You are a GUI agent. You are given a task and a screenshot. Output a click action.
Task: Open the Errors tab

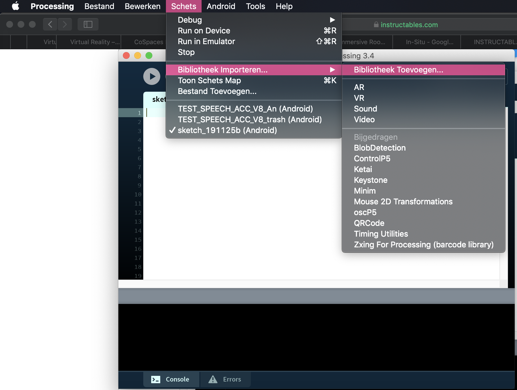pos(225,379)
